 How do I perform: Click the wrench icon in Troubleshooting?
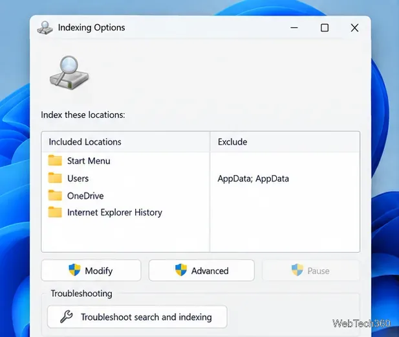(67, 317)
